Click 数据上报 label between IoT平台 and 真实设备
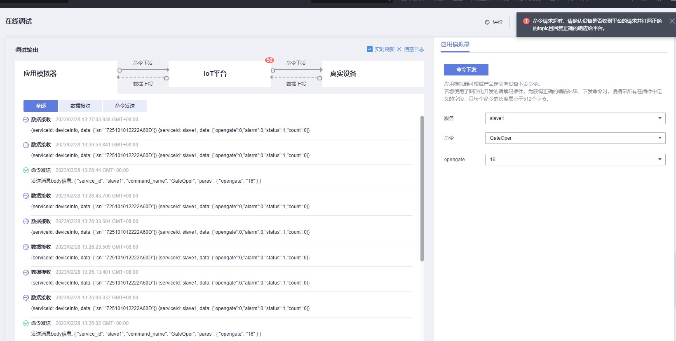 [296, 84]
